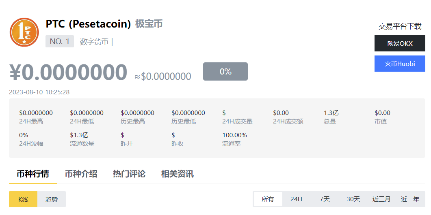Click the 交易平台下载 heading
The width and height of the screenshot is (431, 215).
click(400, 26)
